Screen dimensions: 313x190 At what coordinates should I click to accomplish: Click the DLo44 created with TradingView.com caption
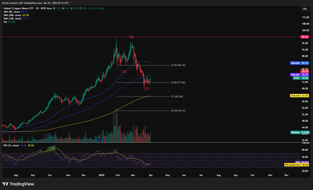[x=35, y=3]
